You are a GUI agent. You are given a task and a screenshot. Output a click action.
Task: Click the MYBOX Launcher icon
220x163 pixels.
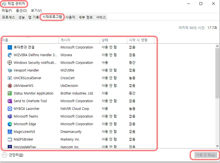(x=10, y=108)
